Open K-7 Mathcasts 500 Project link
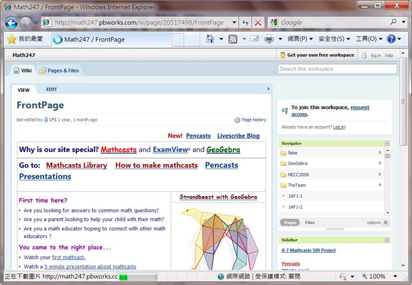 click(308, 250)
